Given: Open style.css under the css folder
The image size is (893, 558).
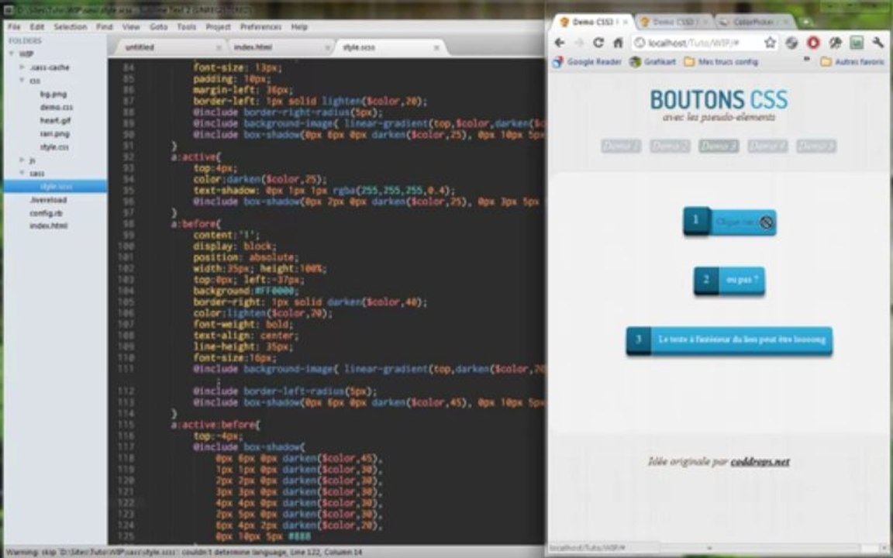Looking at the screenshot, I should [x=54, y=147].
